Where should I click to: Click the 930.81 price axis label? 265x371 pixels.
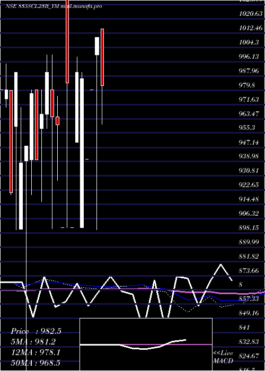pos(249,171)
